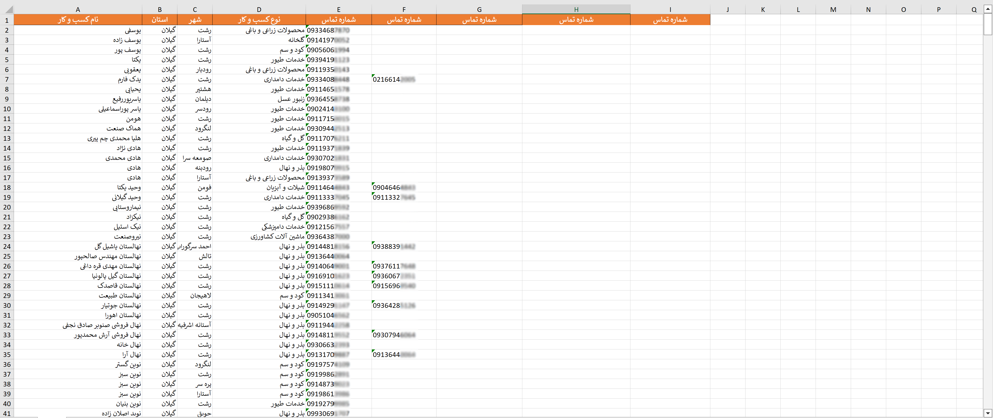Select the name cell 'یاسر پوراسماعیلی'

(x=78, y=109)
